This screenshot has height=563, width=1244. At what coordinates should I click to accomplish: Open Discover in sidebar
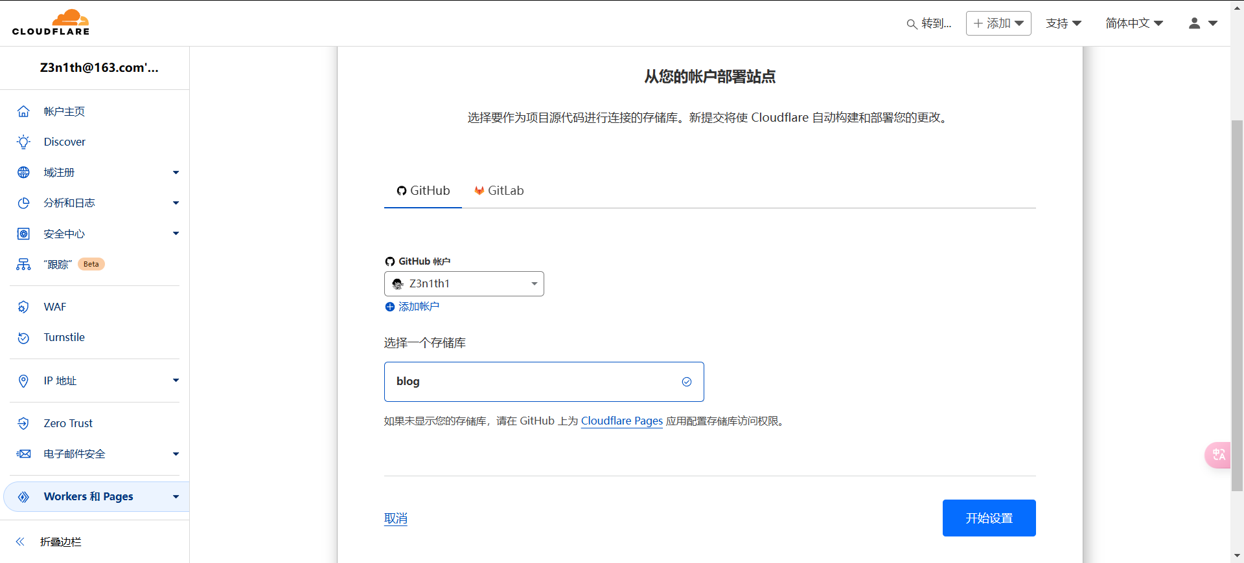tap(64, 142)
